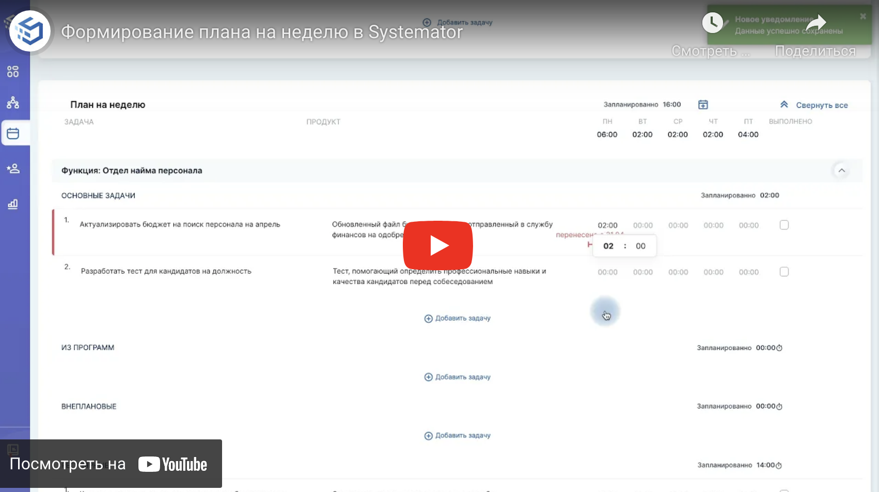Select the calendar plan icon in sidebar

(13, 134)
